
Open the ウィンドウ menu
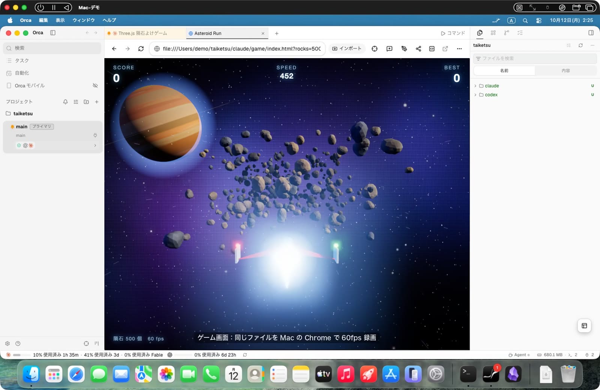pyautogui.click(x=84, y=20)
